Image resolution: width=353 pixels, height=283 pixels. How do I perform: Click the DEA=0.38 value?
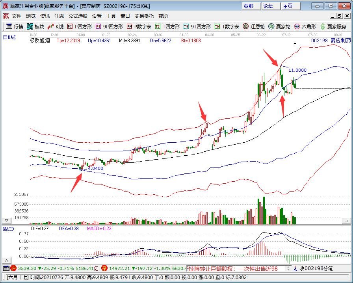tap(69, 229)
